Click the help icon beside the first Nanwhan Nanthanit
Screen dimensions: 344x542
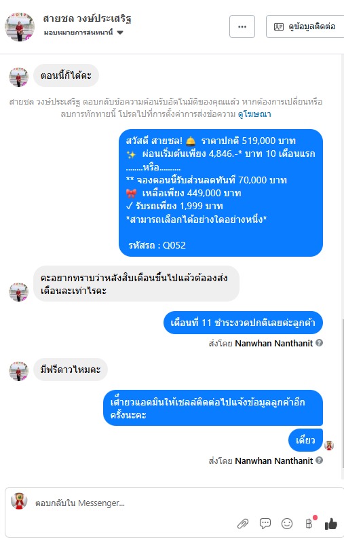pyautogui.click(x=320, y=343)
